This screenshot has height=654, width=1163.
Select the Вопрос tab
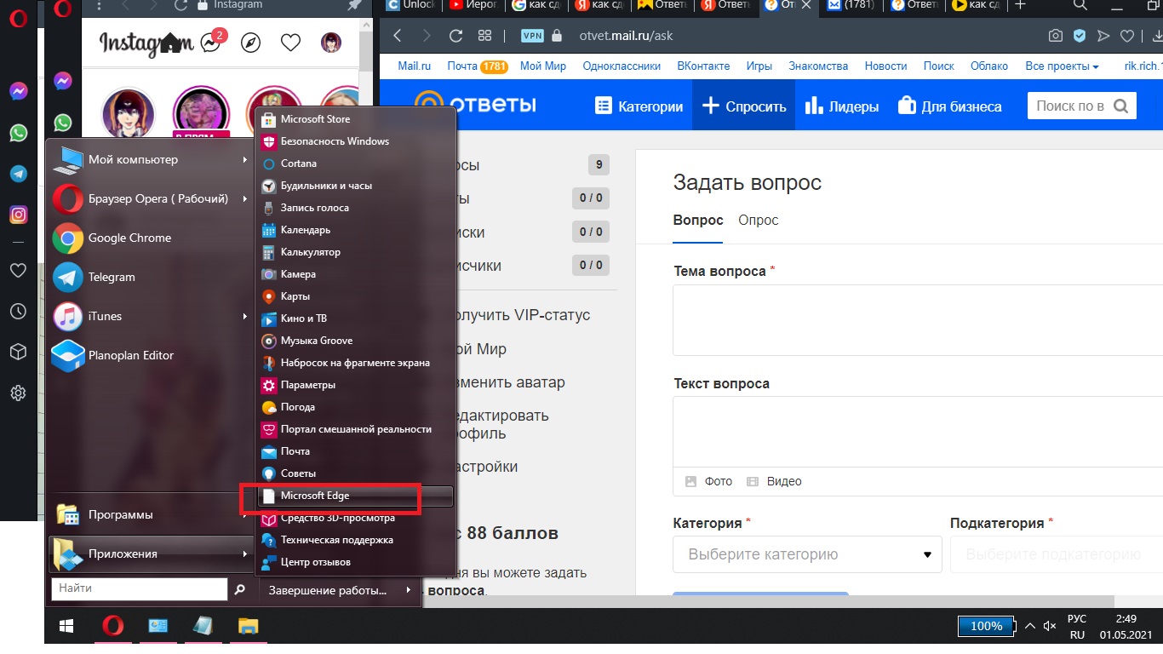[x=698, y=221]
